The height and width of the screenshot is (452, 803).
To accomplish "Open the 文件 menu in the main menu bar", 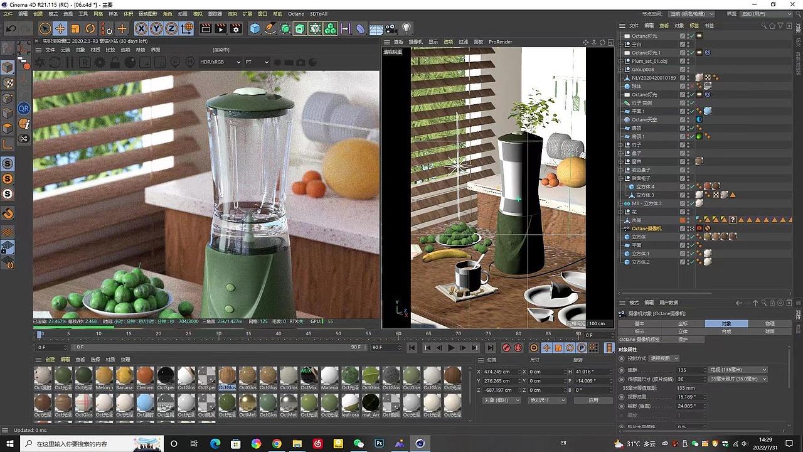I will 8,13.
